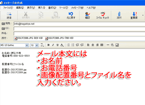
Task: Open the ファイル(F) menu
Action: coord(8,8)
